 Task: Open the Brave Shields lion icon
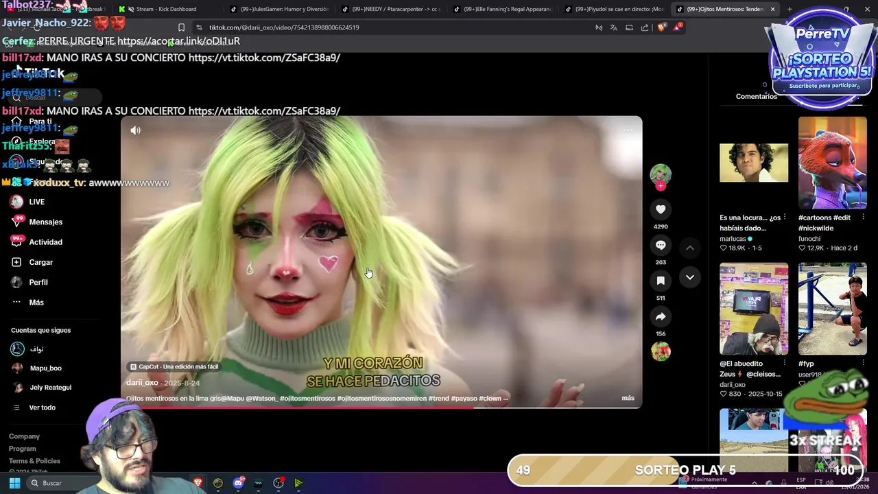(x=661, y=27)
